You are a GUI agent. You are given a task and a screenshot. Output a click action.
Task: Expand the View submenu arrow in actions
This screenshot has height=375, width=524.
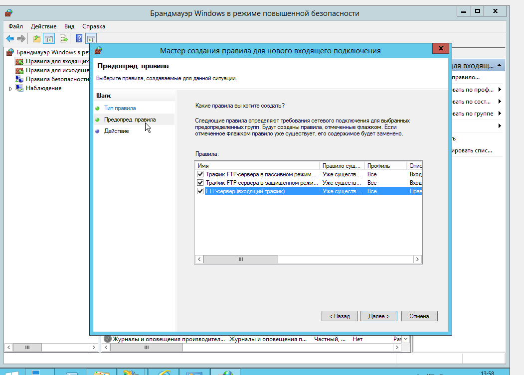500,126
